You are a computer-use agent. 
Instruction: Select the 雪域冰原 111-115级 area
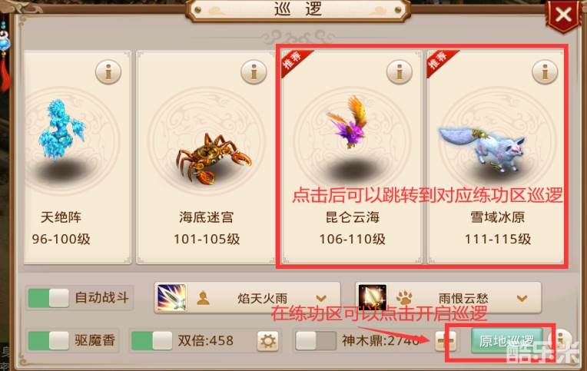[496, 157]
